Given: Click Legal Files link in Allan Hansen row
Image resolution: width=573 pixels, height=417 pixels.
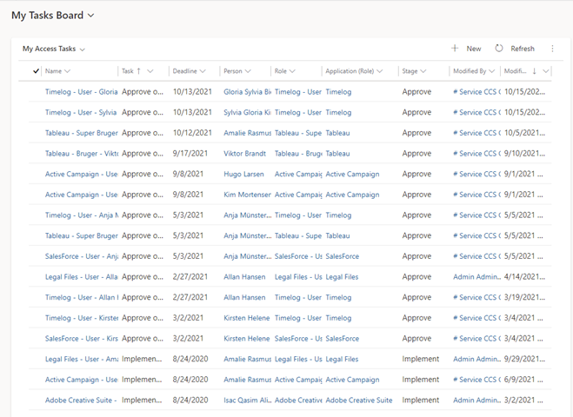Looking at the screenshot, I should (x=342, y=277).
